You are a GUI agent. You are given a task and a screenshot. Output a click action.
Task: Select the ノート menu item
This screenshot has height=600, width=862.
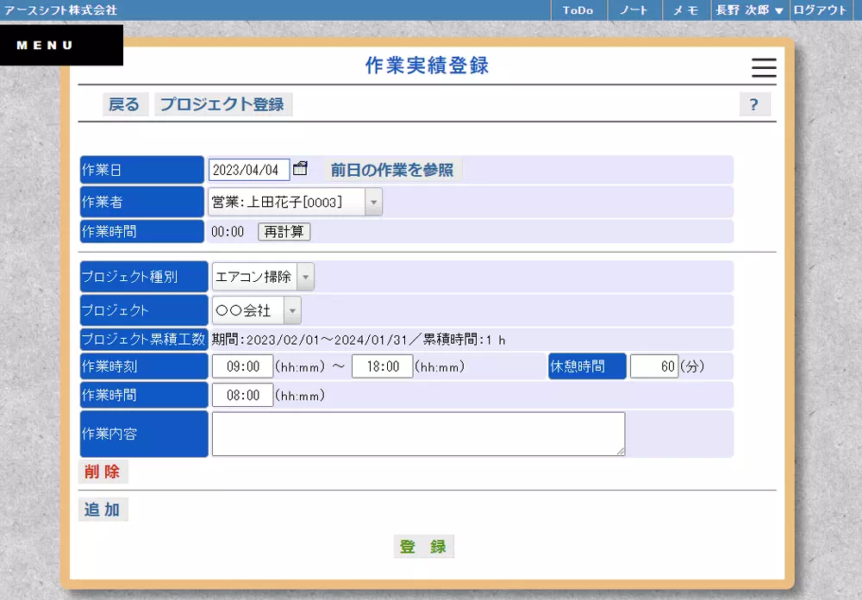(x=634, y=10)
